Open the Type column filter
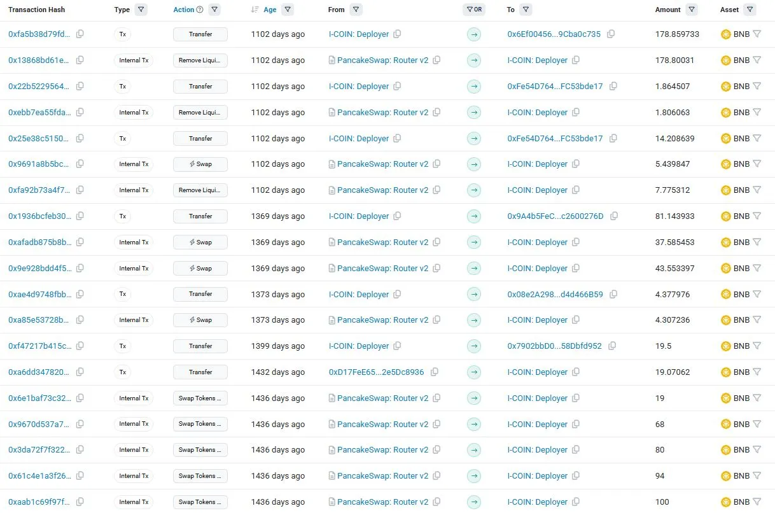Image resolution: width=775 pixels, height=513 pixels. [141, 10]
